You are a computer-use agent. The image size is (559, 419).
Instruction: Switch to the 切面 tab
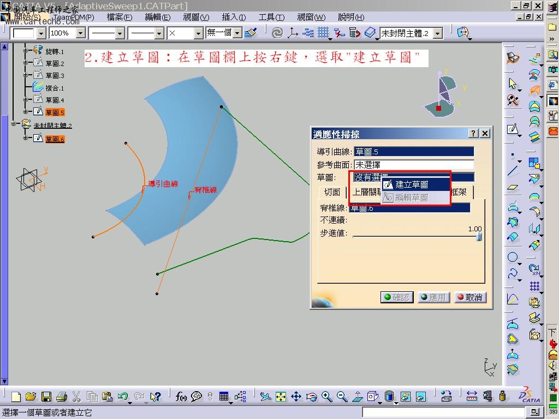(x=332, y=192)
